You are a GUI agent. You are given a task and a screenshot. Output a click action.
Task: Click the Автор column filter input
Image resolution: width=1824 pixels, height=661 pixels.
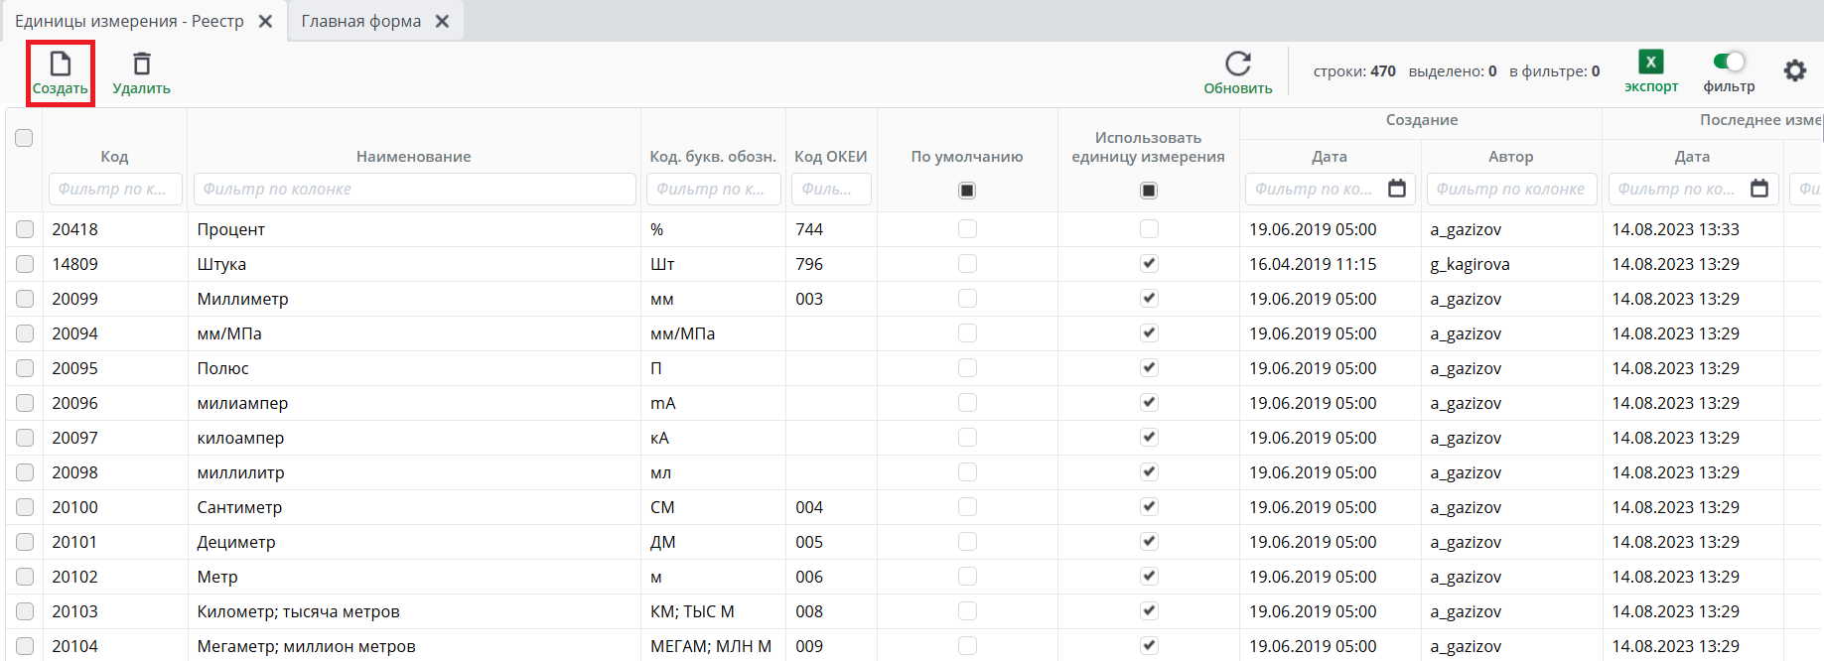point(1510,189)
